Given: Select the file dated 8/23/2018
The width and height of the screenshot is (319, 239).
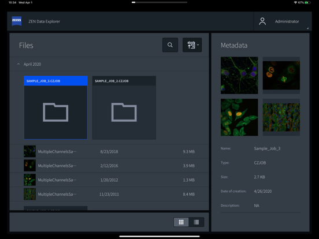Looking at the screenshot, I should [x=109, y=152].
